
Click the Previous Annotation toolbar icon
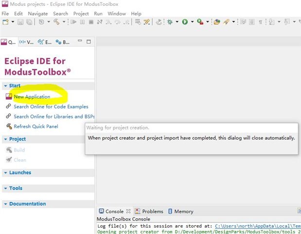point(287,22)
